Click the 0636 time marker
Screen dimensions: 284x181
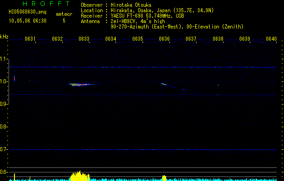tap(164, 39)
